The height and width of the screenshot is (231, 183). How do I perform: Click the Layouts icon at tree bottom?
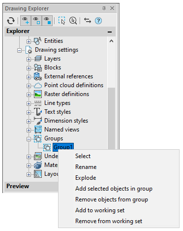(38, 174)
